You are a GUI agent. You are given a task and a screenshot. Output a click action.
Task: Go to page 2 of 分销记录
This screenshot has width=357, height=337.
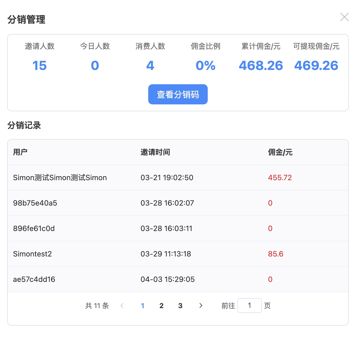click(161, 305)
